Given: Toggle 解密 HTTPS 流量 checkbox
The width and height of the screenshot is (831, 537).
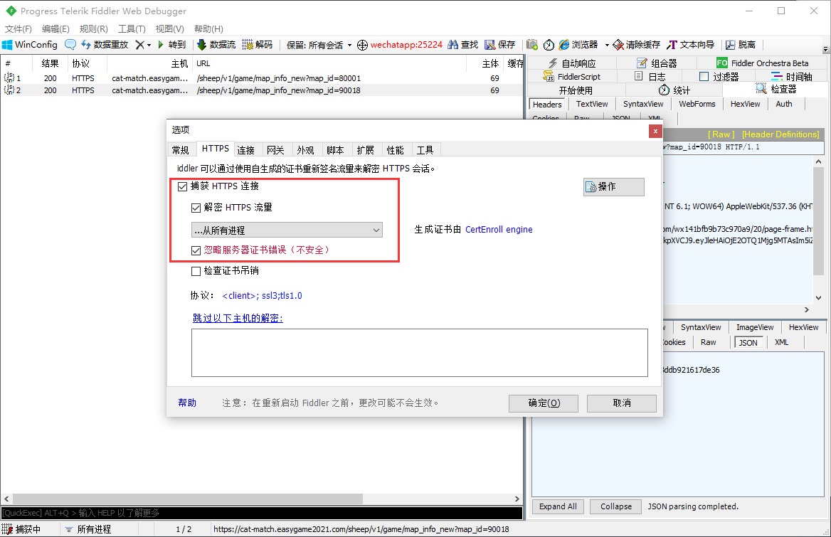Looking at the screenshot, I should pyautogui.click(x=196, y=208).
